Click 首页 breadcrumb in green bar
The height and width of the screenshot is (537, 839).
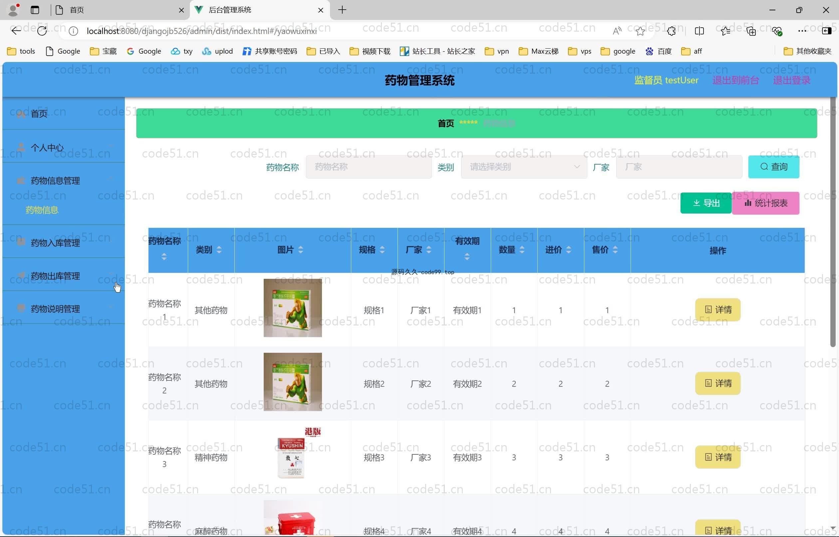[445, 124]
